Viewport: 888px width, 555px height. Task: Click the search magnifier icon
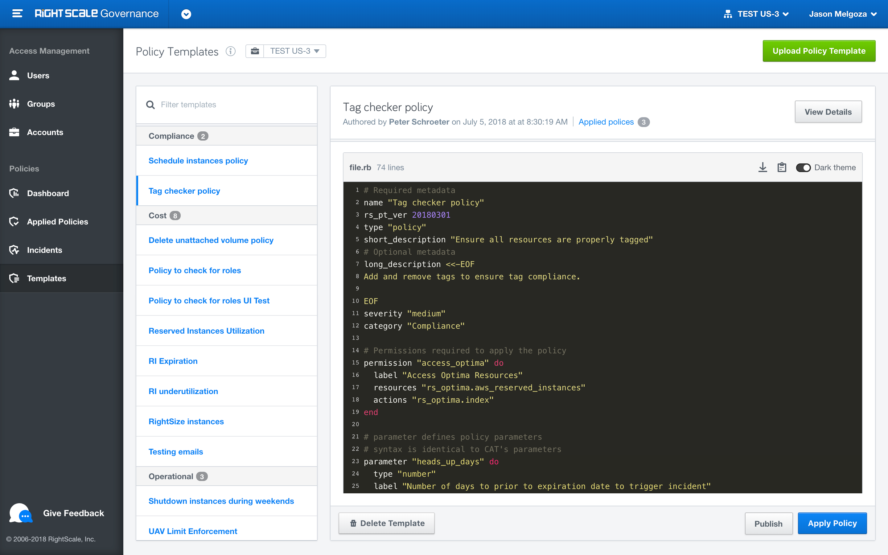(x=150, y=105)
